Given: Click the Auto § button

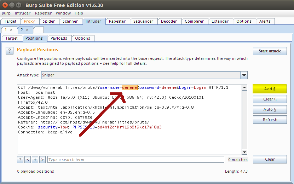Looking at the screenshot, I should pos(270,109).
